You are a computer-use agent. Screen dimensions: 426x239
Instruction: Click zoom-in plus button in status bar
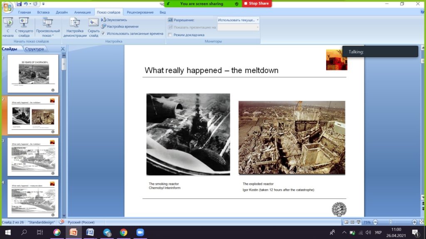click(x=414, y=222)
